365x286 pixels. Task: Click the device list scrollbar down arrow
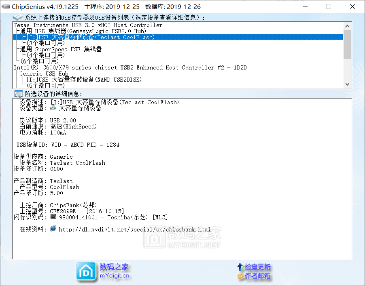pos(347,84)
